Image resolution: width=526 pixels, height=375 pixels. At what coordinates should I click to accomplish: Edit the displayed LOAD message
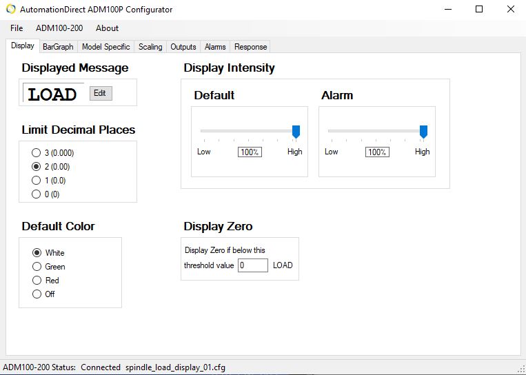click(100, 93)
